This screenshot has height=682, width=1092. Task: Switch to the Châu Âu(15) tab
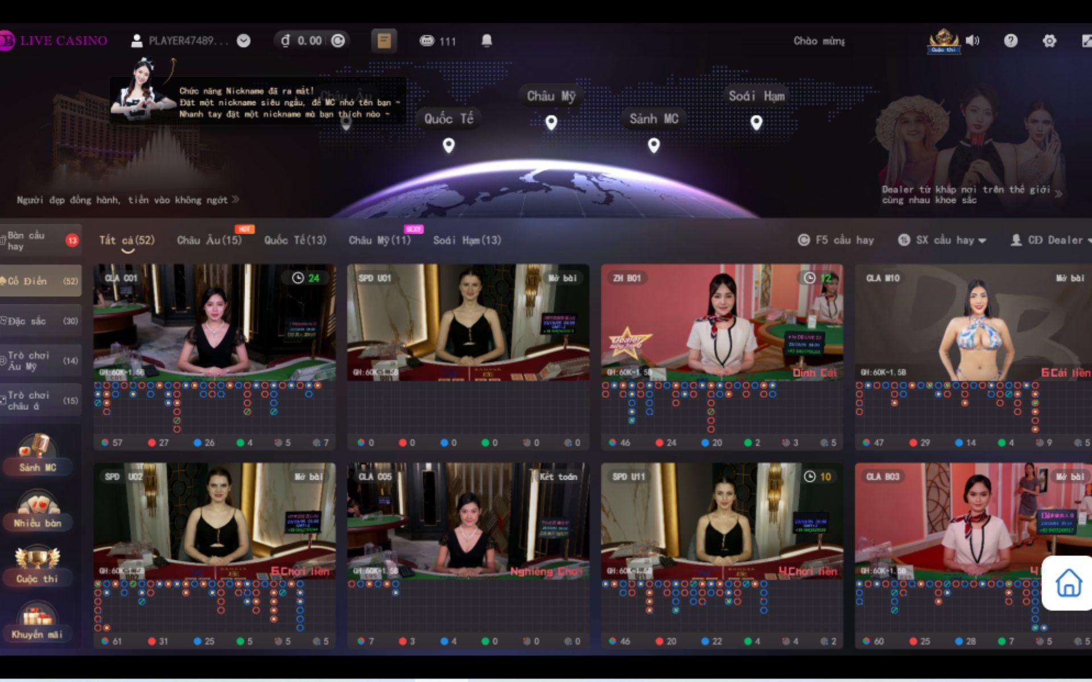click(x=209, y=240)
